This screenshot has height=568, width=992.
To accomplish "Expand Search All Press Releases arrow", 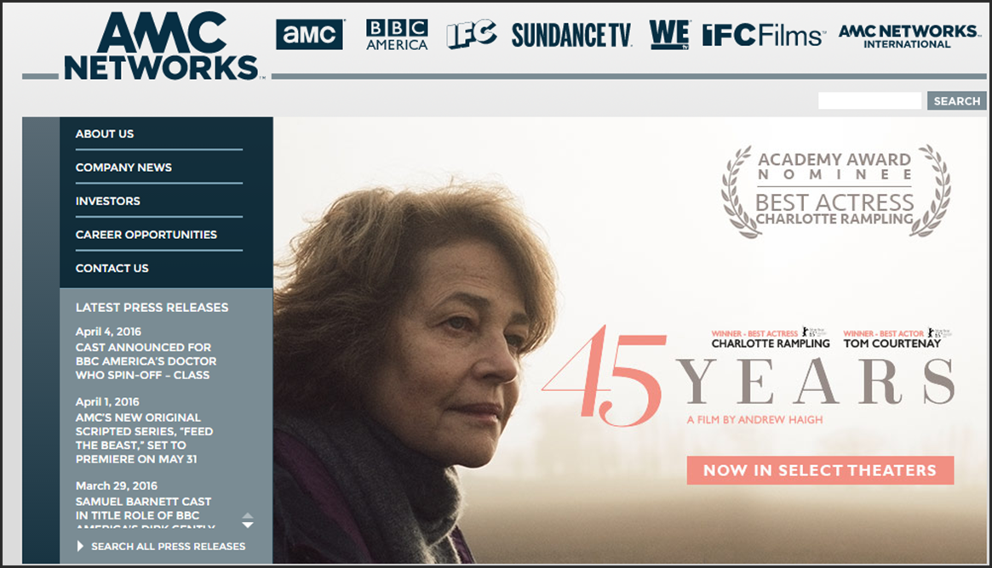I will click(x=80, y=546).
